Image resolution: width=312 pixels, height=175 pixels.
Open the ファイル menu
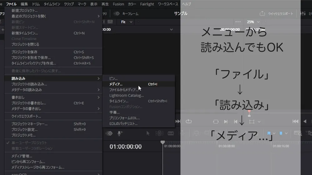pyautogui.click(x=11, y=4)
